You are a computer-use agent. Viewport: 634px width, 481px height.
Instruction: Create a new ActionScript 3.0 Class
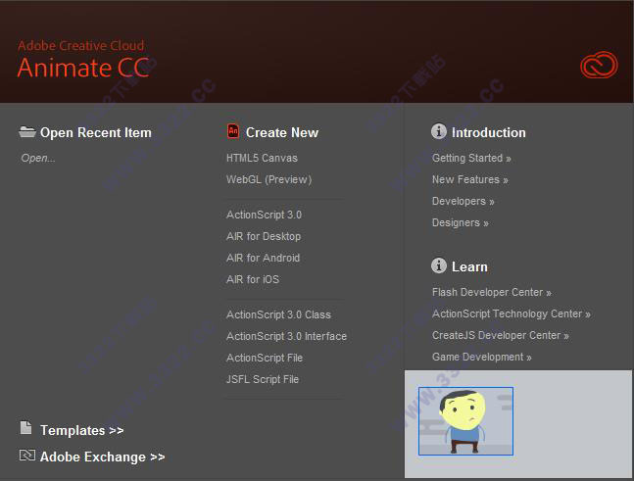click(278, 314)
